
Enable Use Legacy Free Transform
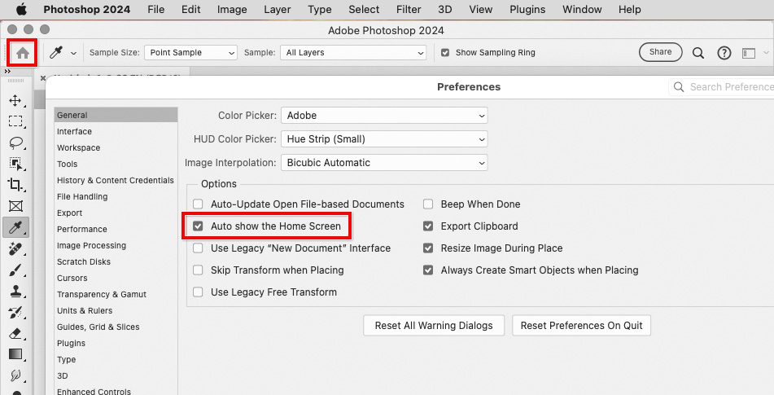(198, 292)
